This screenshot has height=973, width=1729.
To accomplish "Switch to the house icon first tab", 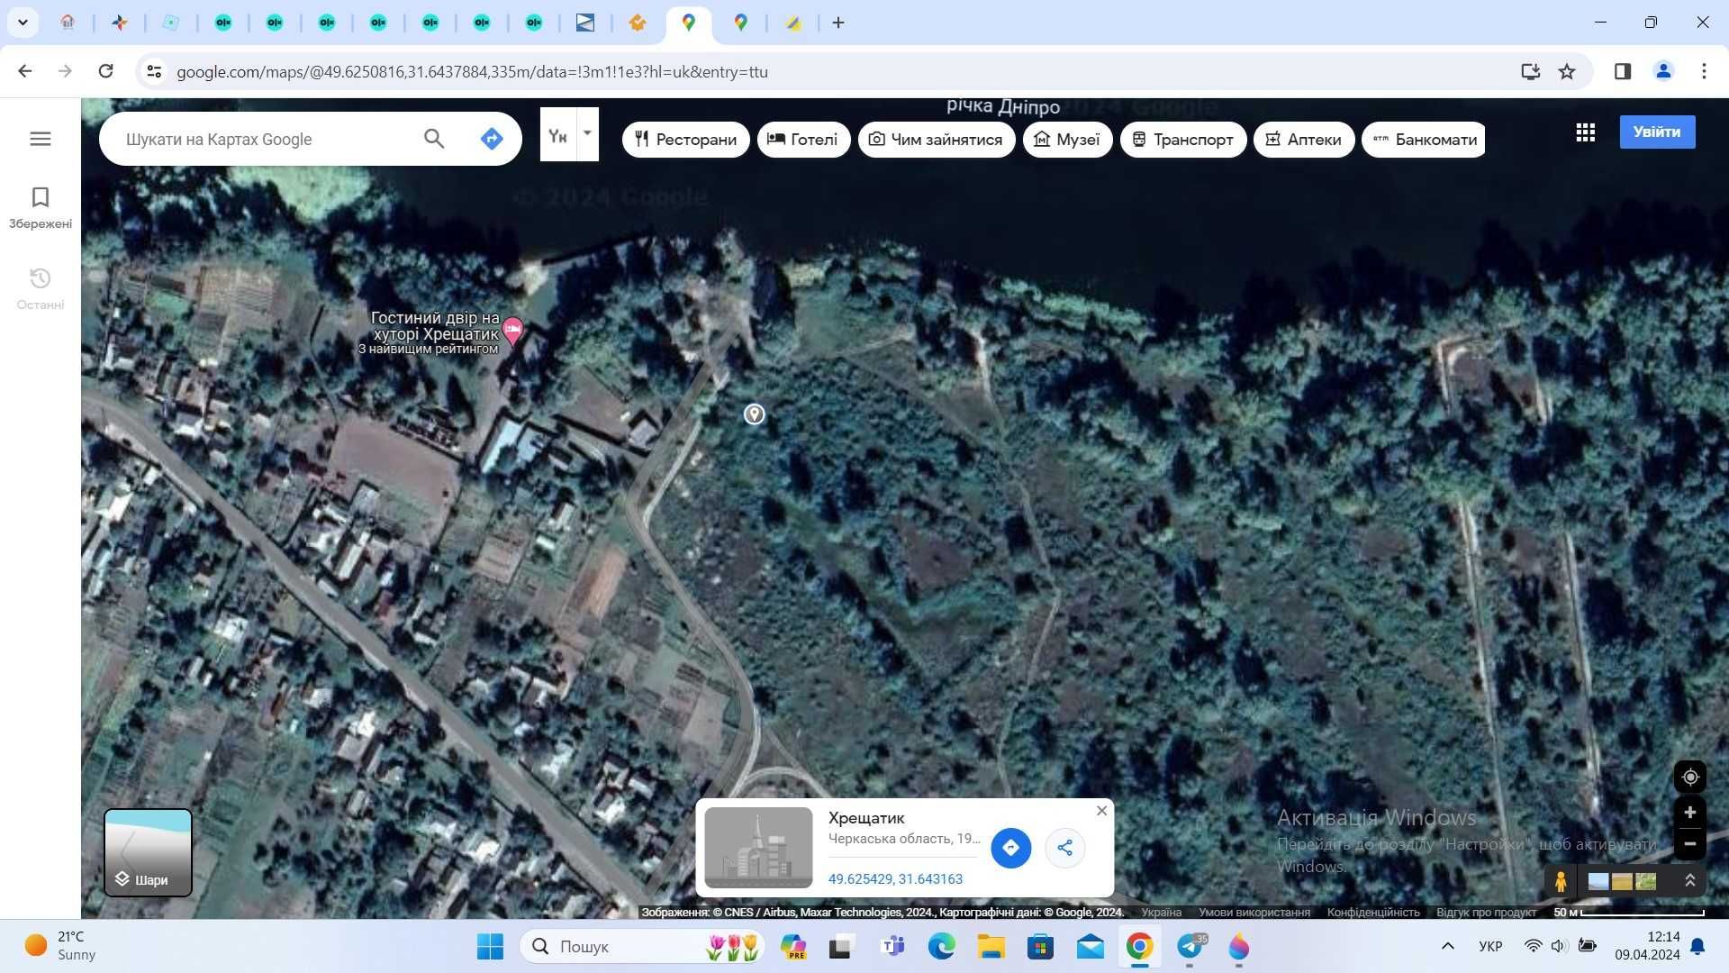I will [68, 23].
